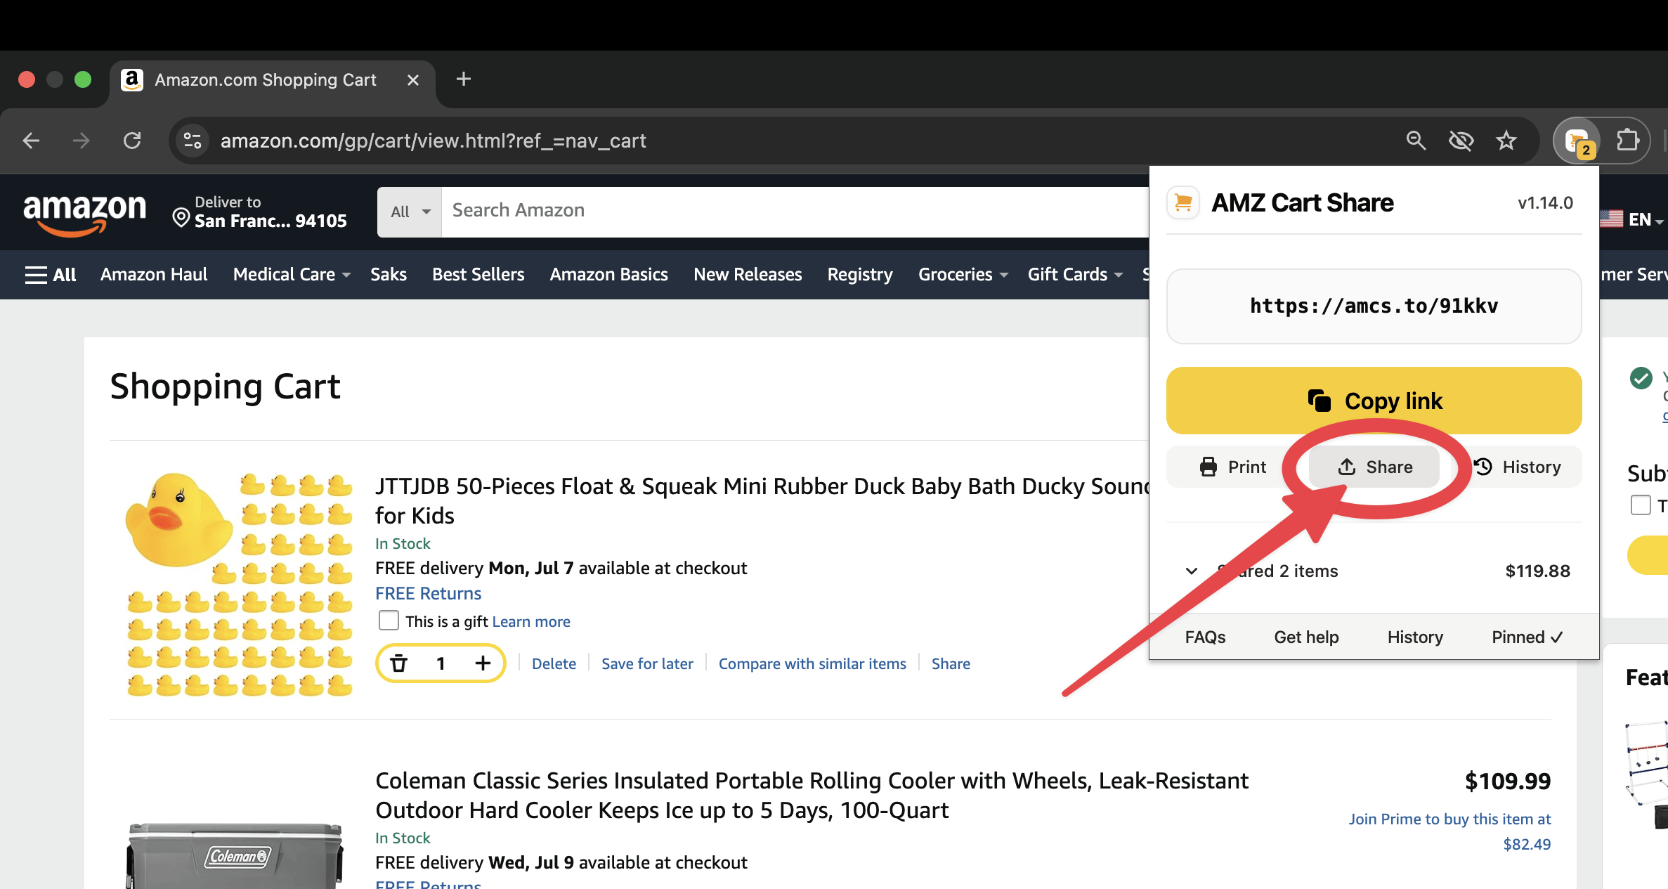Screen dimensions: 1668x889
Task: Check the gift checkbox near the Subtotal
Action: (1641, 505)
